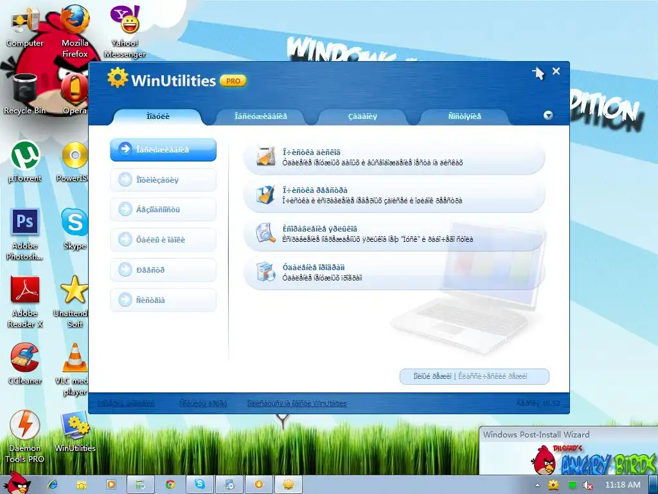Focus the Windows Post-Install Wizard window title
Screen dimensions: 658x494
pos(536,434)
